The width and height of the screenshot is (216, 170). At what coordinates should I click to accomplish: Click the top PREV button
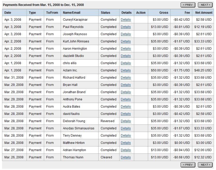coord(188,5)
